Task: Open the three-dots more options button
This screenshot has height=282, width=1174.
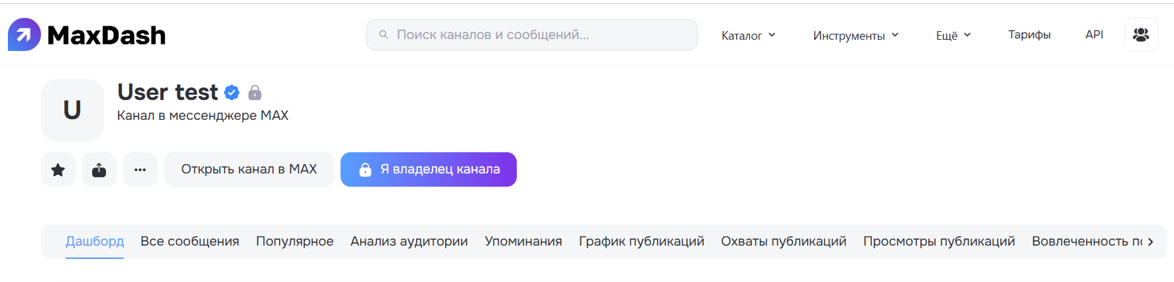Action: click(x=140, y=170)
